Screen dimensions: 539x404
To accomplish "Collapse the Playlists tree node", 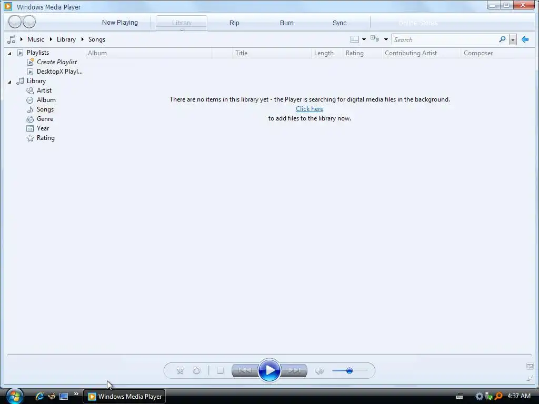I will (9, 53).
